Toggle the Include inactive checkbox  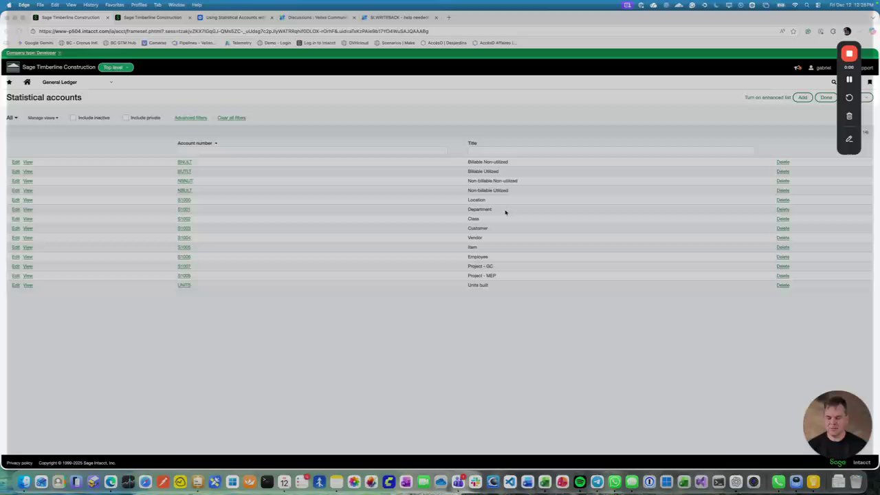pos(73,118)
